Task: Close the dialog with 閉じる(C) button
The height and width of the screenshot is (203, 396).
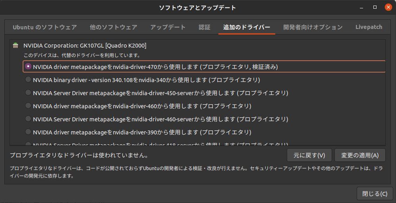Action: (x=375, y=193)
